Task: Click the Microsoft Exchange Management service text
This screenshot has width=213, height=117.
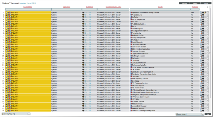Action: click(x=143, y=111)
